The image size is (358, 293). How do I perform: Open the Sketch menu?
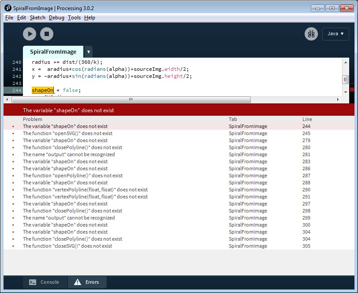pyautogui.click(x=37, y=18)
